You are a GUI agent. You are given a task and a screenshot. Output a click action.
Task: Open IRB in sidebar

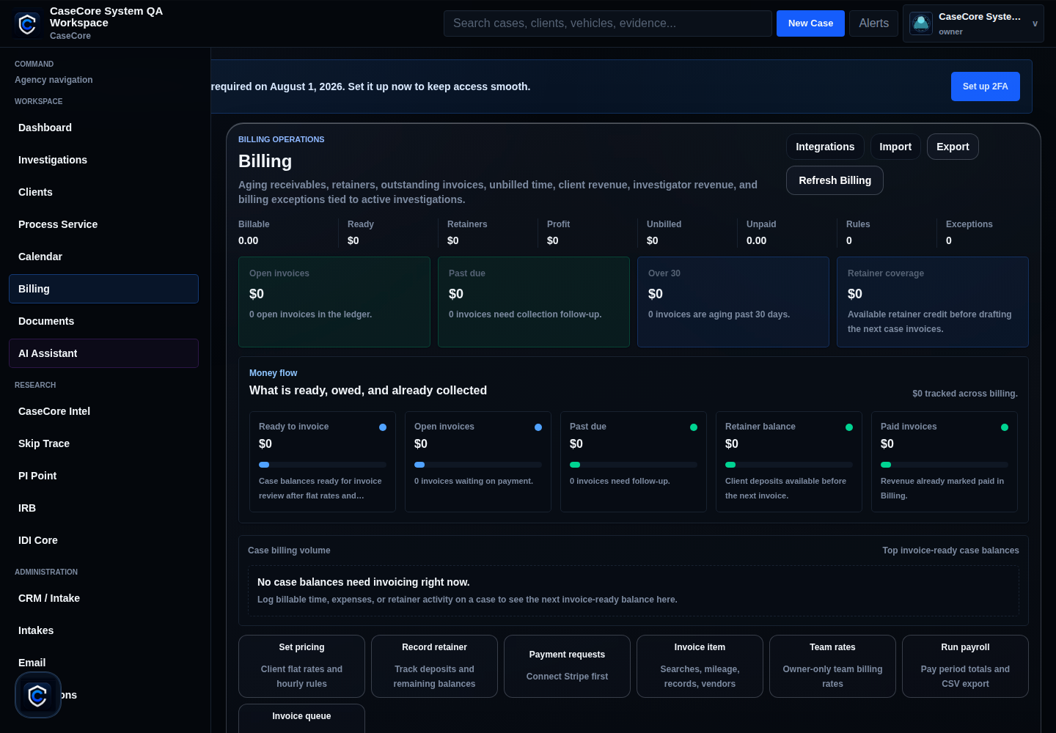coord(103,508)
